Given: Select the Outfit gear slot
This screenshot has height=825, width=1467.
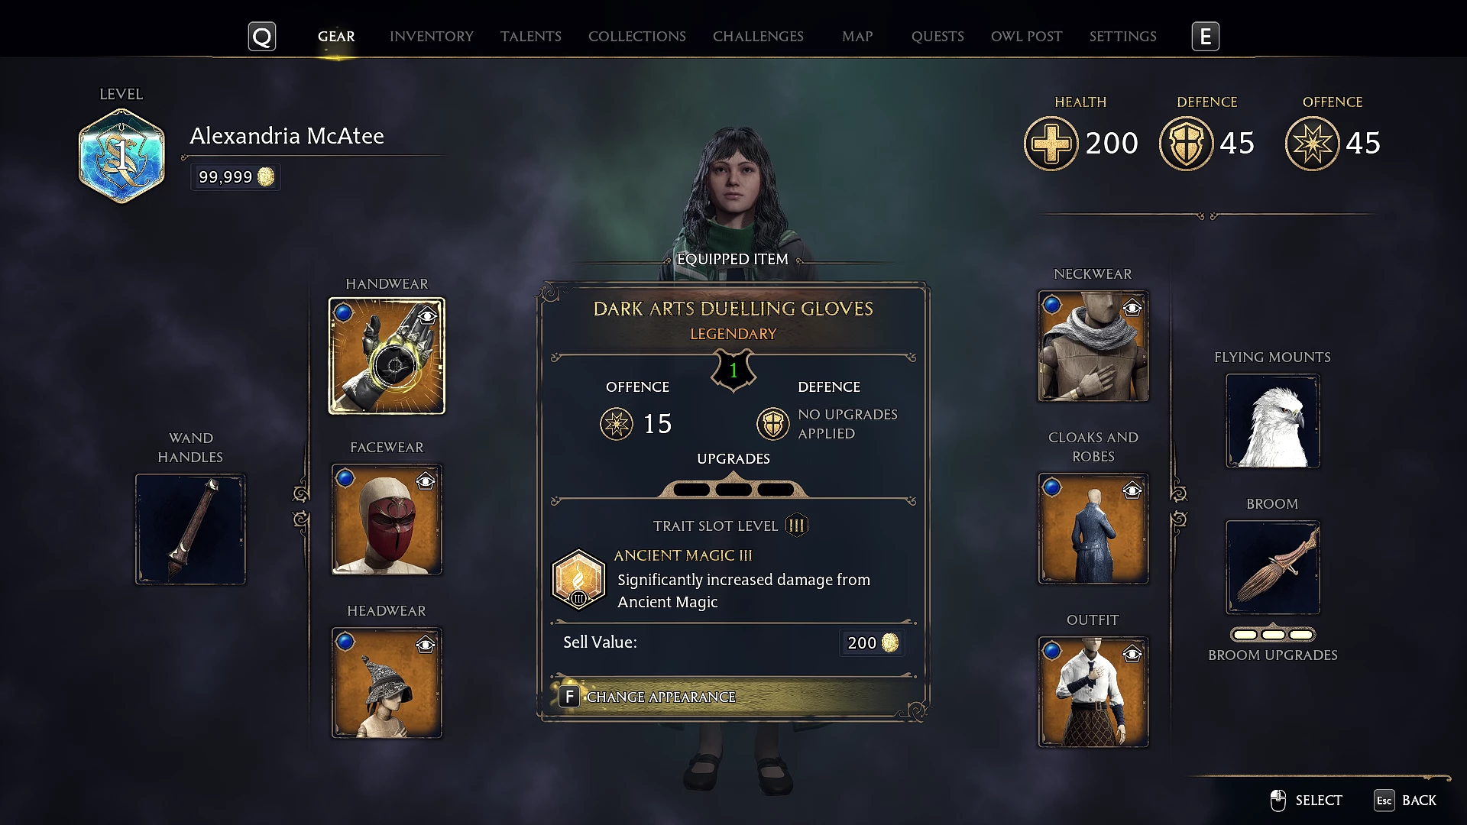Looking at the screenshot, I should pos(1093,692).
